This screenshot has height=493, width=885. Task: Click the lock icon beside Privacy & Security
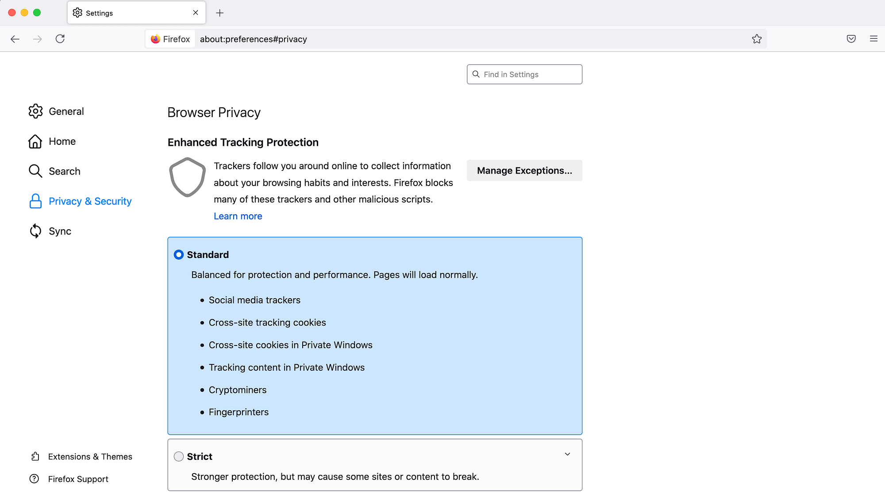tap(35, 201)
